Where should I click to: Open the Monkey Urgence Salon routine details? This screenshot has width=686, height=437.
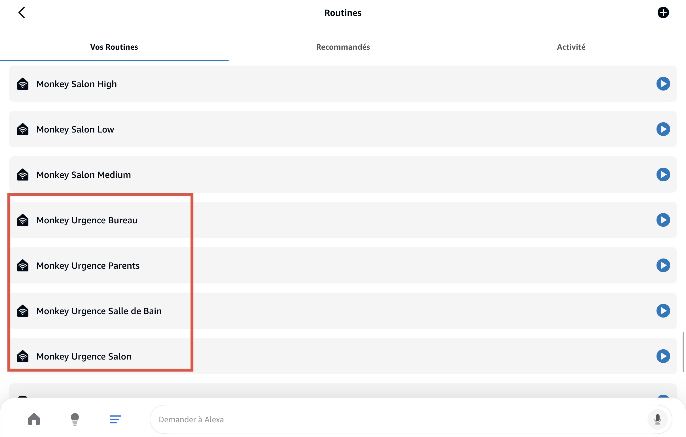pos(84,356)
